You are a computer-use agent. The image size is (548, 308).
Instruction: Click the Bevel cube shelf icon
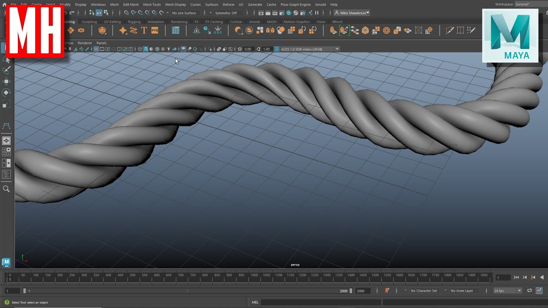[x=365, y=30]
